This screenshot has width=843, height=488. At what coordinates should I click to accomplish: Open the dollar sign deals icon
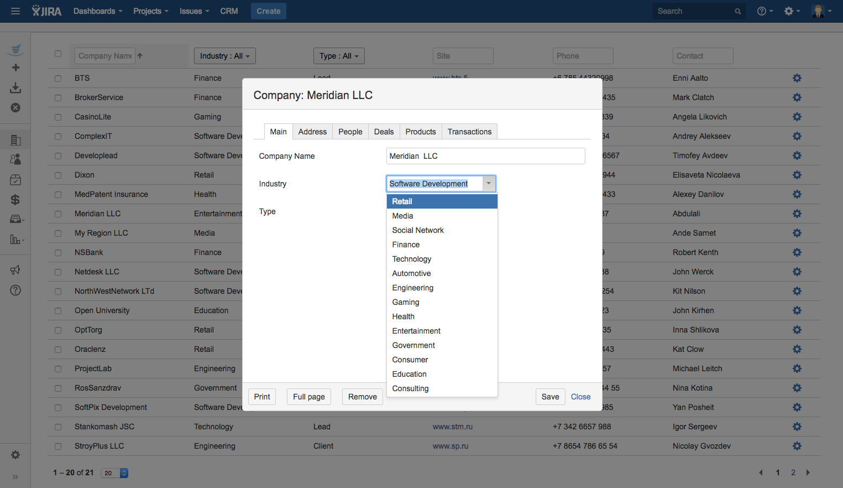click(x=15, y=200)
